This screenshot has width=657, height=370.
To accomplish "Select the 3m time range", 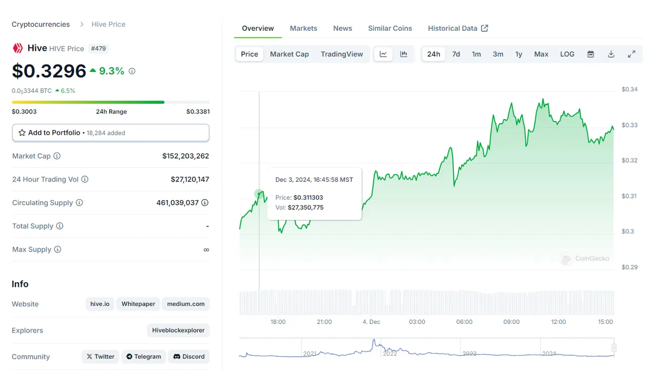I will pyautogui.click(x=498, y=54).
